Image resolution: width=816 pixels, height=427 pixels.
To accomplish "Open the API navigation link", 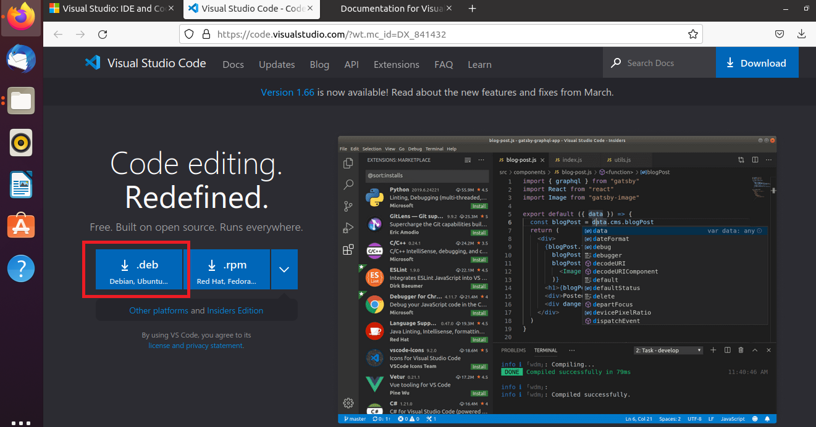I will tap(351, 64).
